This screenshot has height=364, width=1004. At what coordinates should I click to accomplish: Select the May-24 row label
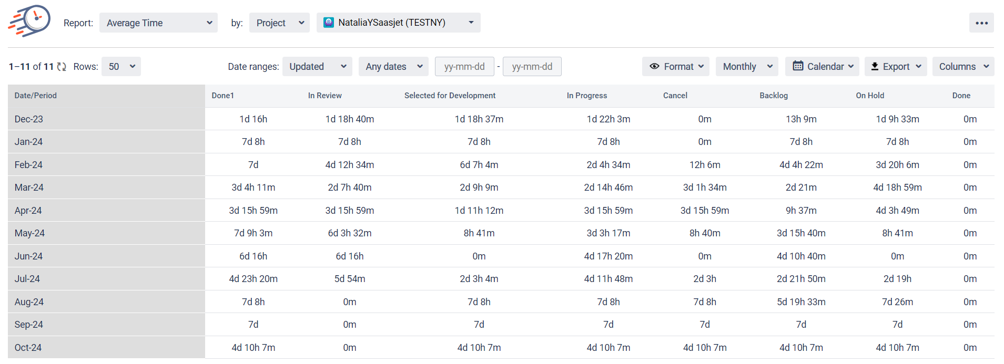[30, 233]
